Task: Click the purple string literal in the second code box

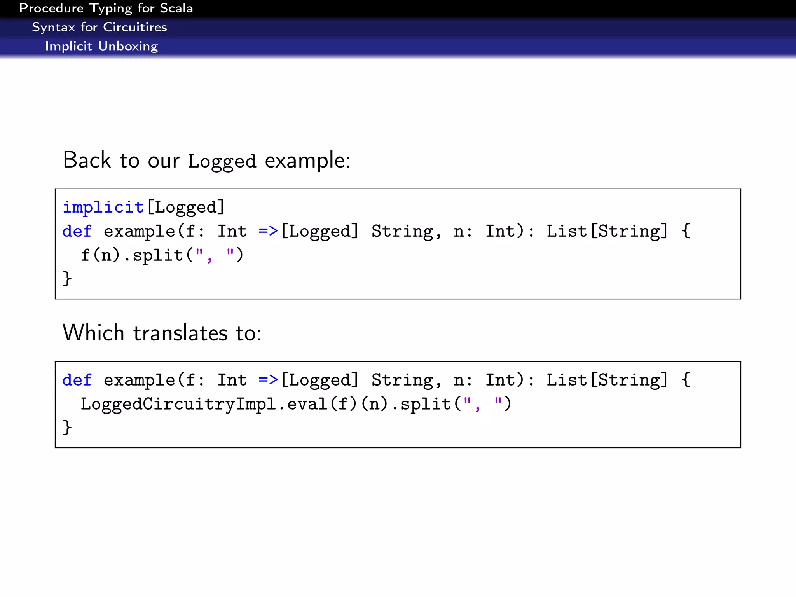Action: pos(482,404)
